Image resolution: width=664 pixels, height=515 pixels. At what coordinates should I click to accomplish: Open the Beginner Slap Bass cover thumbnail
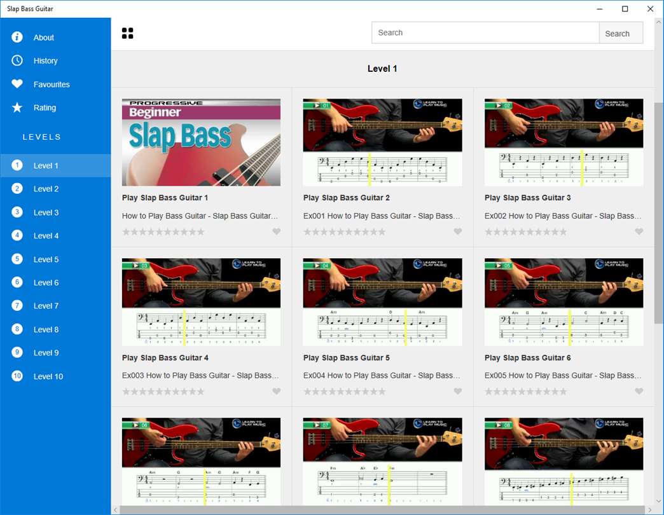click(201, 142)
